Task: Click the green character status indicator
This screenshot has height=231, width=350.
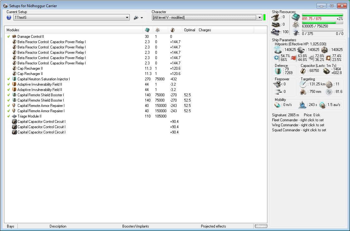Action: pyautogui.click(x=265, y=18)
